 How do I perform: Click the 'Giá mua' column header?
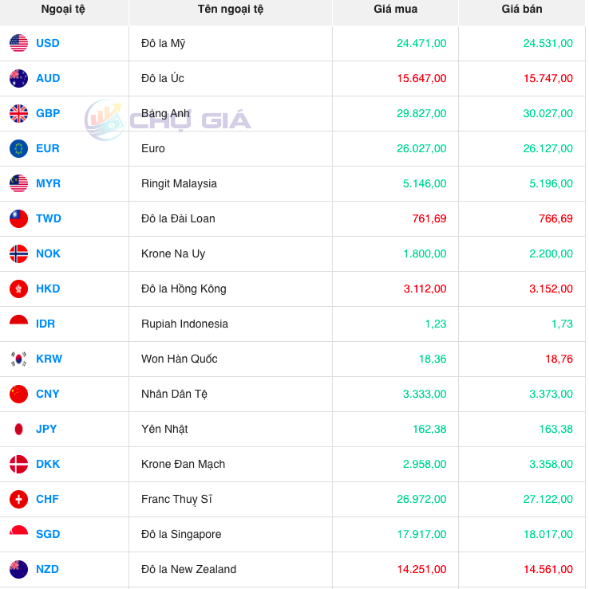(x=395, y=10)
